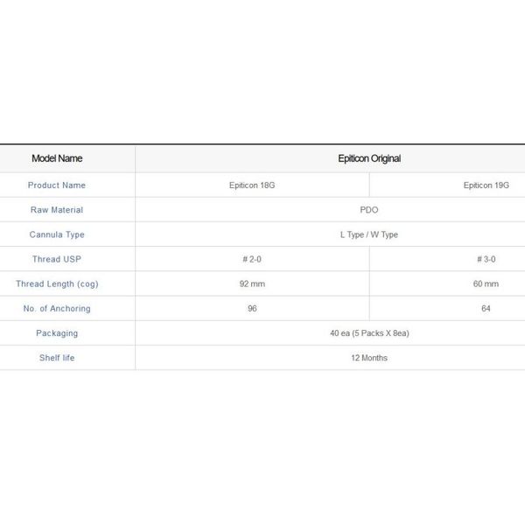
Task: Select the # 3-0 thread value
Action: [486, 259]
